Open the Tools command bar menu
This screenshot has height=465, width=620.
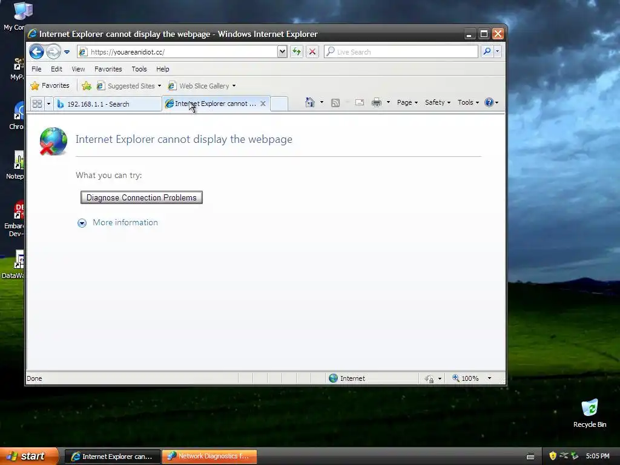(x=468, y=102)
